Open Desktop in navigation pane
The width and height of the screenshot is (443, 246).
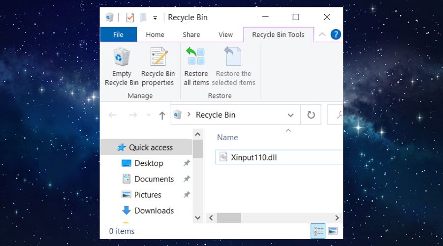(149, 163)
